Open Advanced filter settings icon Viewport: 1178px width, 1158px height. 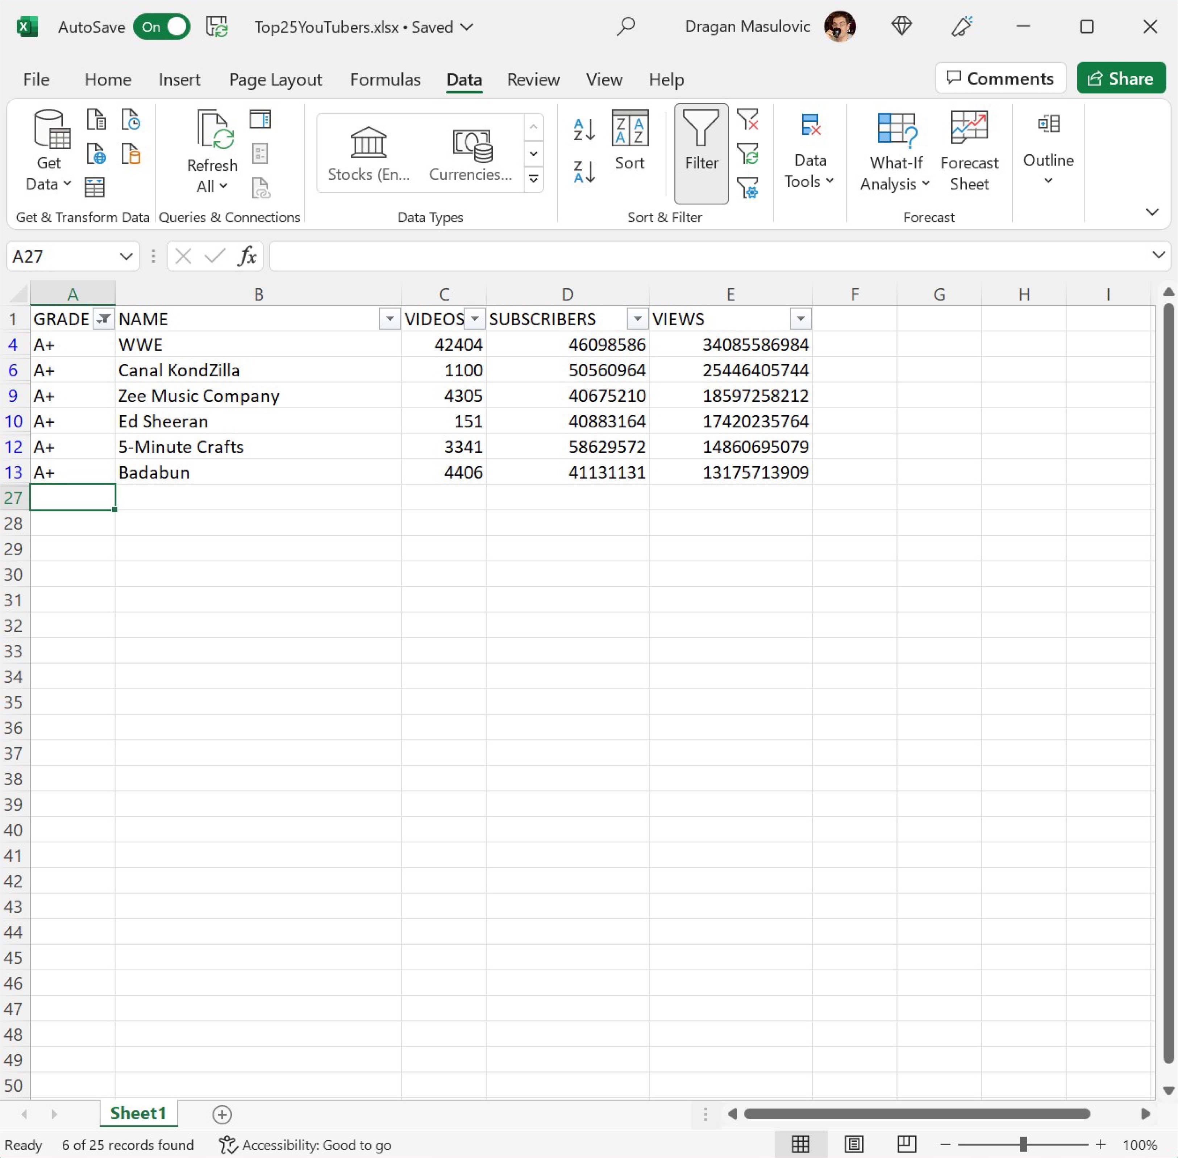tap(747, 187)
